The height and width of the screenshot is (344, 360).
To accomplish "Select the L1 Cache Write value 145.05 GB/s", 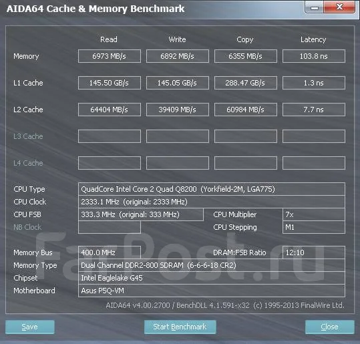I will tap(178, 83).
